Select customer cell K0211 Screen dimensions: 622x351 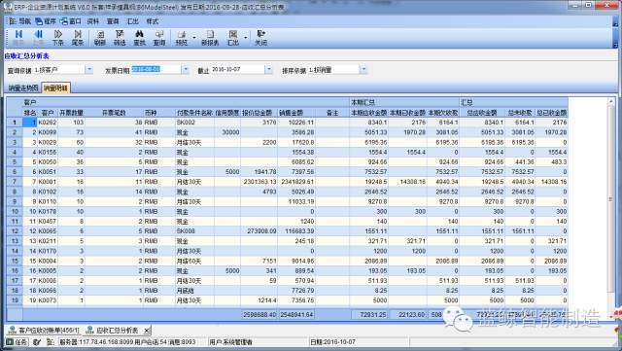coord(48,241)
